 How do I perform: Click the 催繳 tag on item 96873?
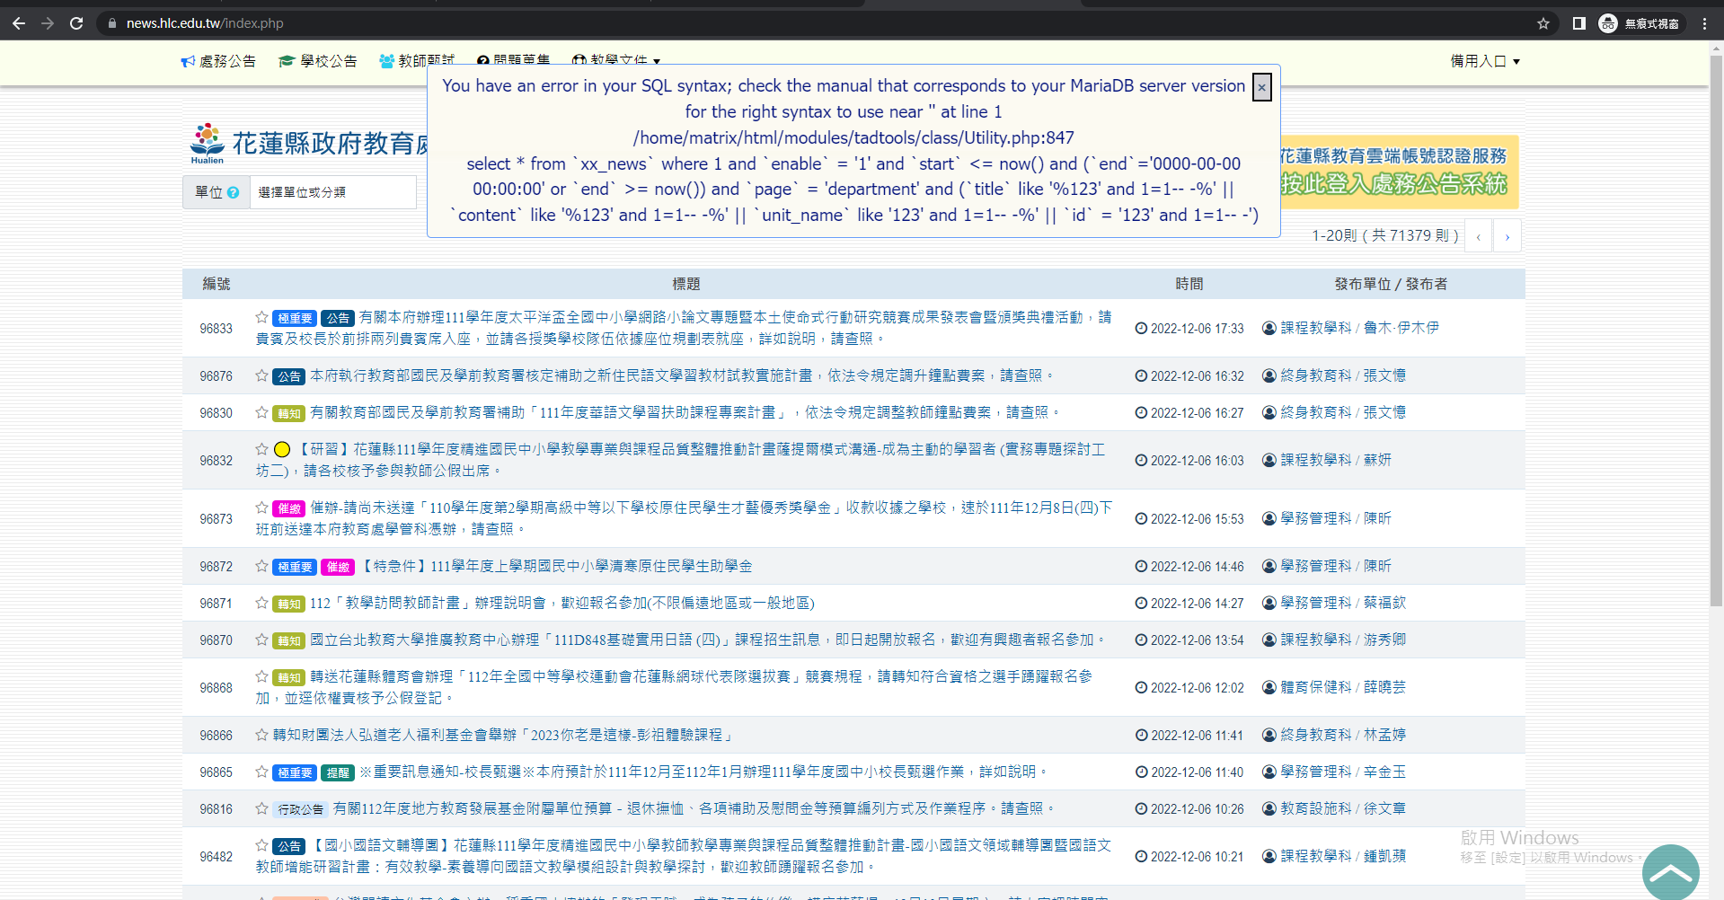(289, 508)
